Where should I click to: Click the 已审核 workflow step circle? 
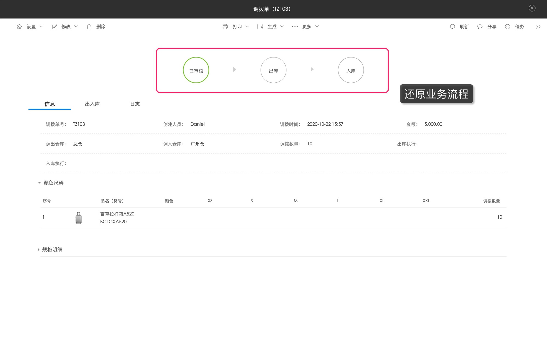[x=196, y=70]
